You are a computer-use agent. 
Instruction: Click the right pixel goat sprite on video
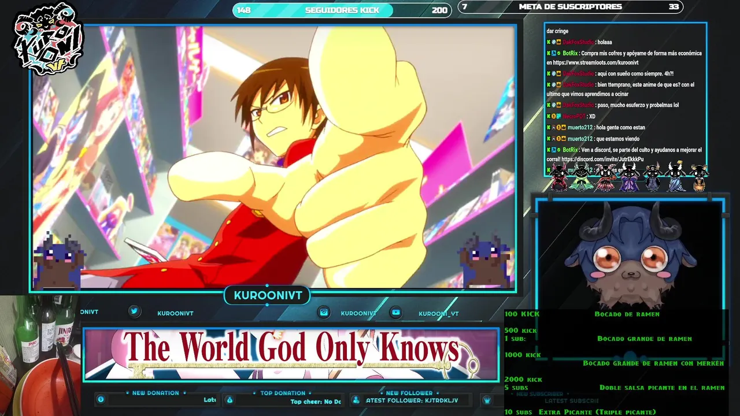click(x=485, y=261)
